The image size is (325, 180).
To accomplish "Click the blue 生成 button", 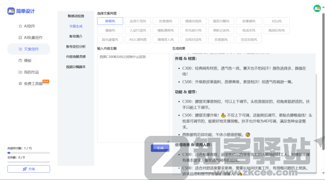I will pyautogui.click(x=160, y=148).
